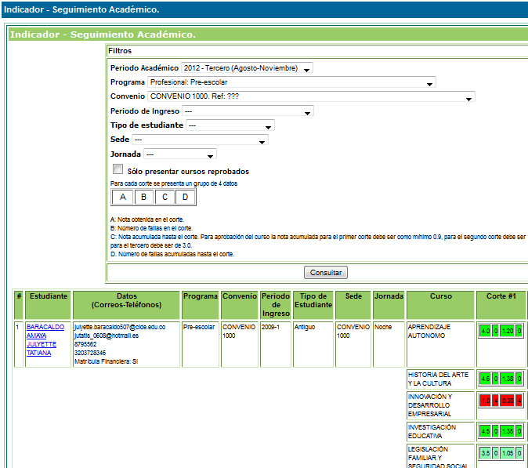Click legend box D
This screenshot has height=468, width=528.
(185, 197)
